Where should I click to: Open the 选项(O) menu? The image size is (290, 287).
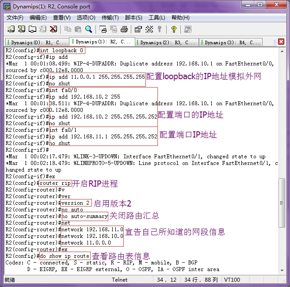pyautogui.click(x=86, y=18)
